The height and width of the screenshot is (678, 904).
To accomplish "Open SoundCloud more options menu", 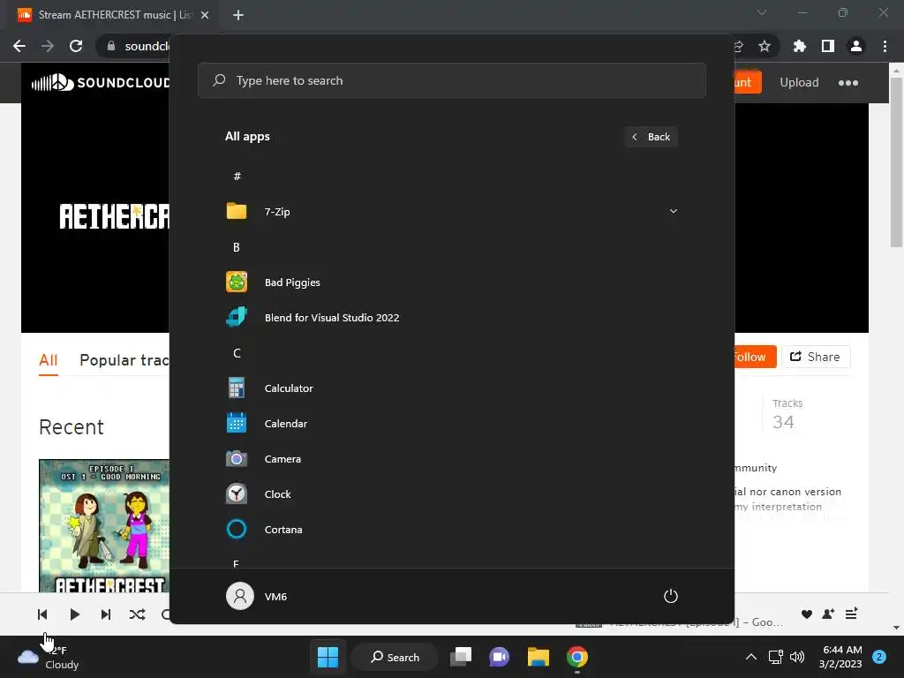I will (848, 83).
